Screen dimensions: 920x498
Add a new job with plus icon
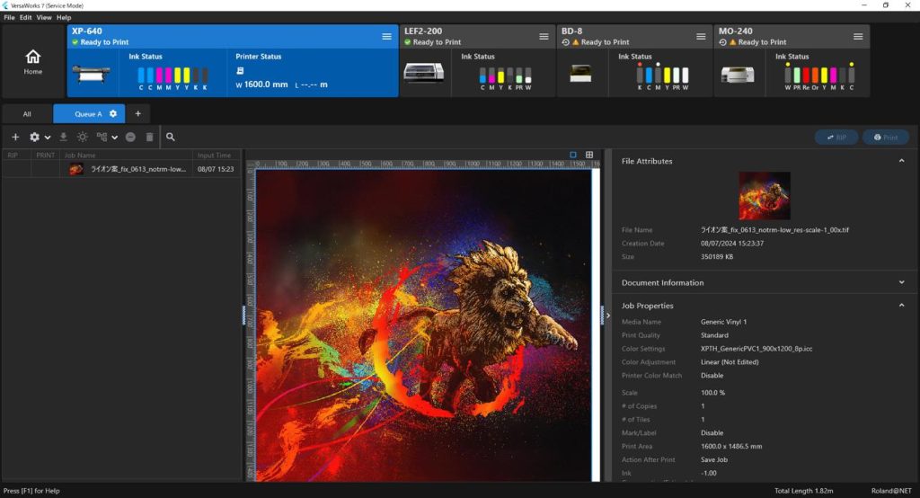pos(15,138)
